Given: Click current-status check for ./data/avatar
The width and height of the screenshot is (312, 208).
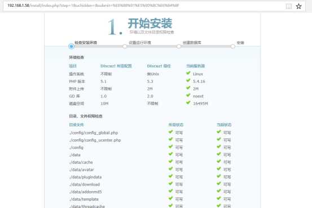Looking at the screenshot, I should pyautogui.click(x=219, y=169).
